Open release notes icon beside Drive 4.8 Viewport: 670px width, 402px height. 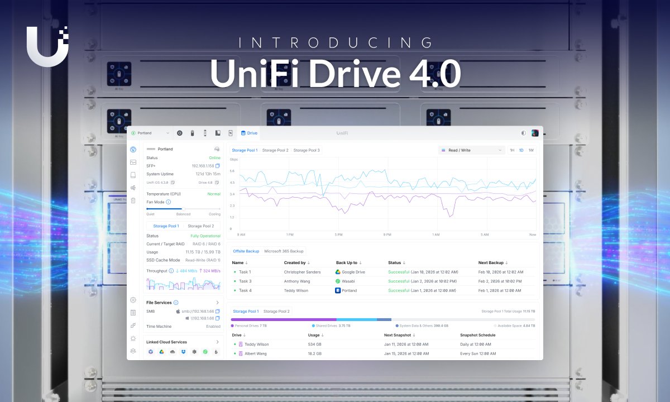click(x=217, y=183)
